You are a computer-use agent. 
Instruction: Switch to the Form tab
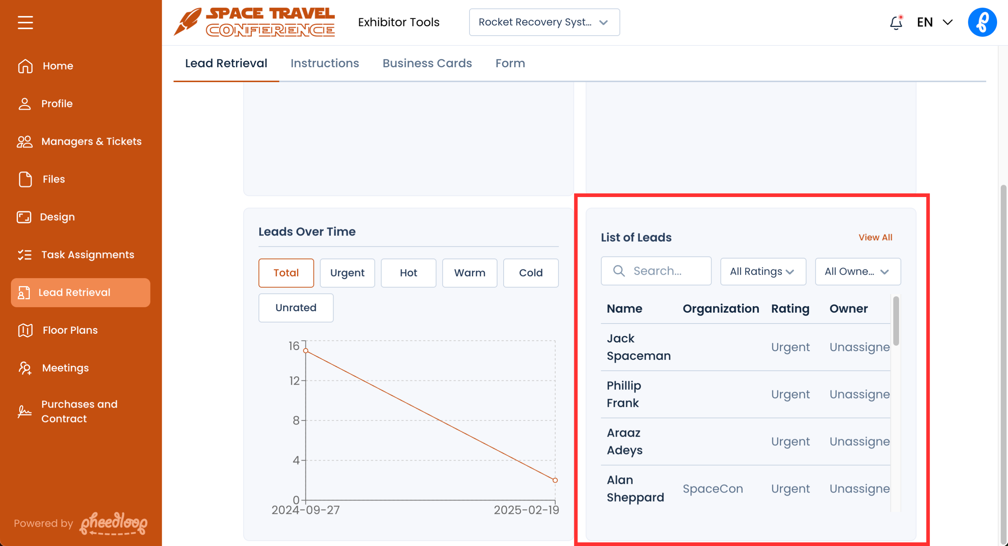click(x=510, y=63)
